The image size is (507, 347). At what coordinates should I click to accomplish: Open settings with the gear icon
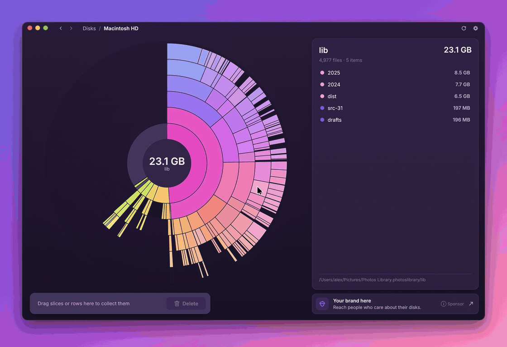click(475, 29)
